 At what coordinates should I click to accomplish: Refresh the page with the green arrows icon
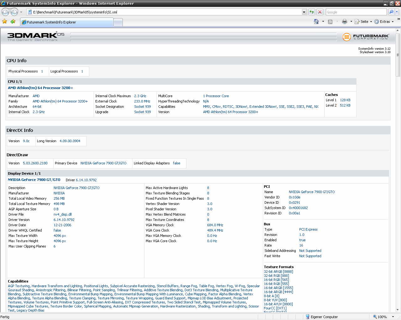pyautogui.click(x=312, y=12)
